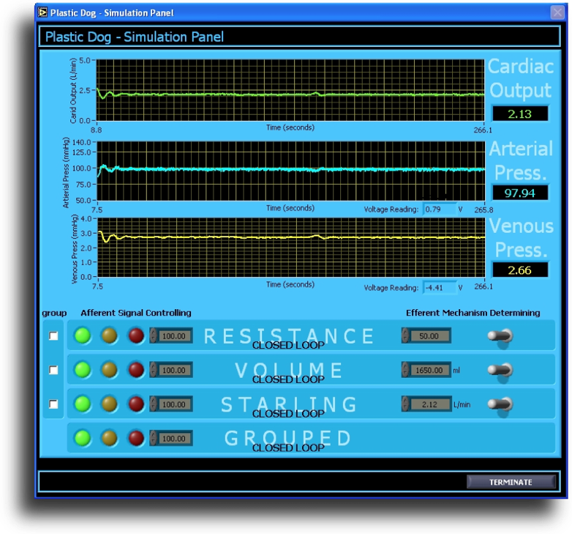The width and height of the screenshot is (572, 534).
Task: Click the green LED in Grouped row
Action: [83, 438]
